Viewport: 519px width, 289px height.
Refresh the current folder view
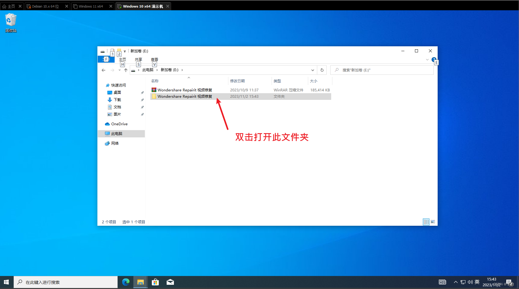click(322, 70)
